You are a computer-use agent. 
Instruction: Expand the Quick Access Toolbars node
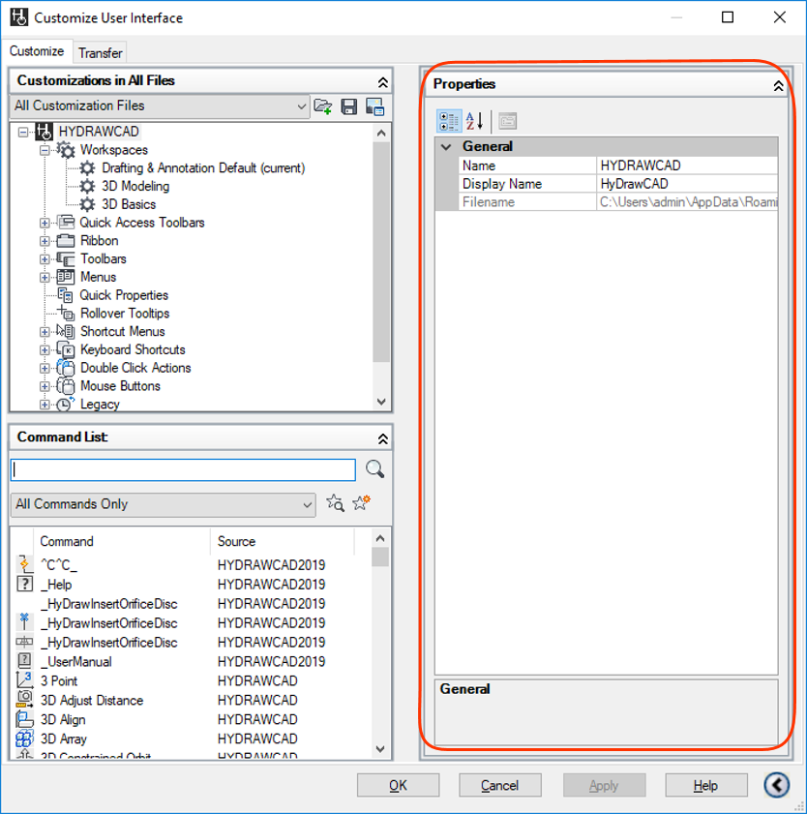pos(45,223)
